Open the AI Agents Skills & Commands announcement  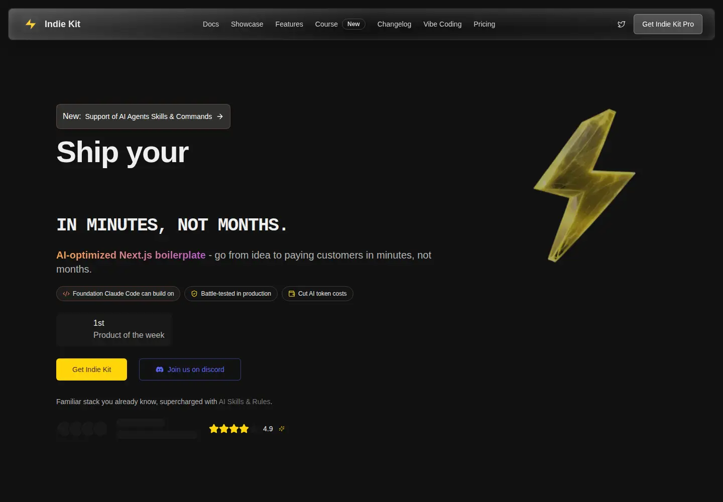click(x=143, y=116)
